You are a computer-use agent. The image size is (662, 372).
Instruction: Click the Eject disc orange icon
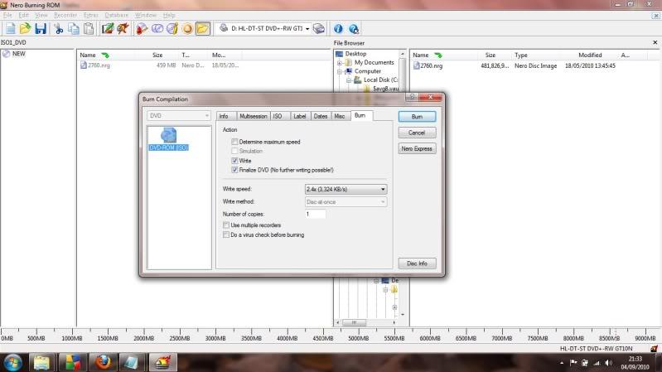coord(187,29)
